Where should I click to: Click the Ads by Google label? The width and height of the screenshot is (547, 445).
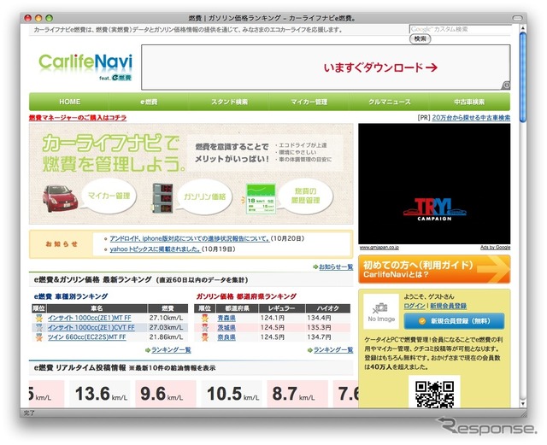click(x=495, y=247)
